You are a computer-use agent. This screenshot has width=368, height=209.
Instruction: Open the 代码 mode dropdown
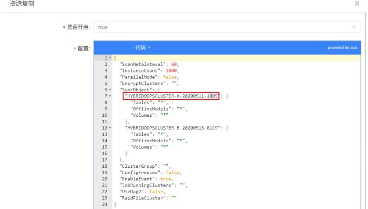pyautogui.click(x=143, y=47)
